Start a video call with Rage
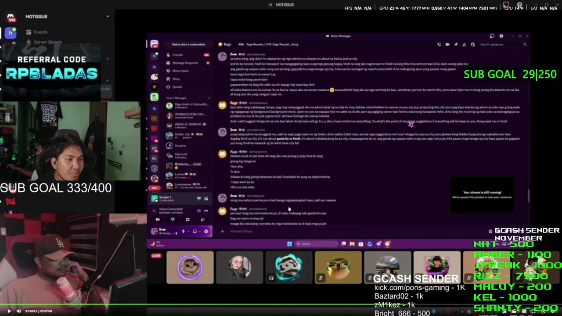 click(x=447, y=44)
